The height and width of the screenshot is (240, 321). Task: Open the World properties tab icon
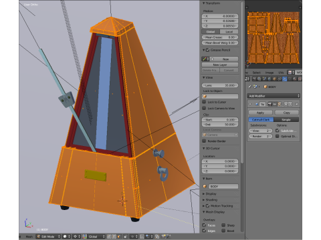tap(270, 79)
